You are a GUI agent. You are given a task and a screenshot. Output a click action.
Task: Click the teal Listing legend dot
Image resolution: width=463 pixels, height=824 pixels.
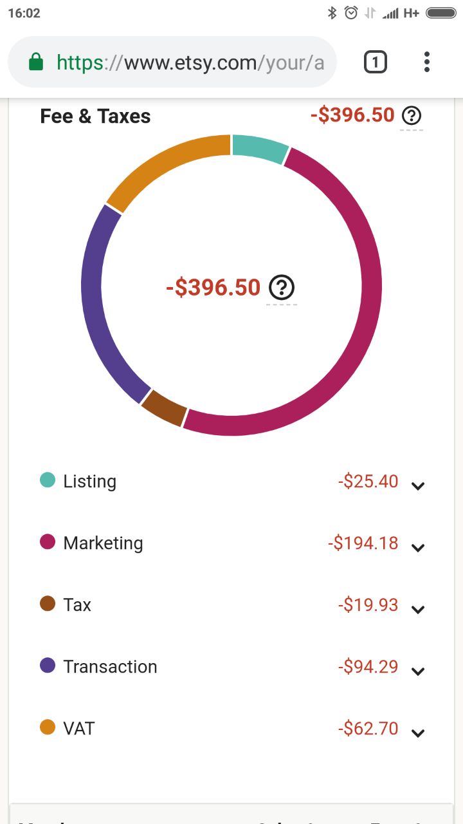48,480
